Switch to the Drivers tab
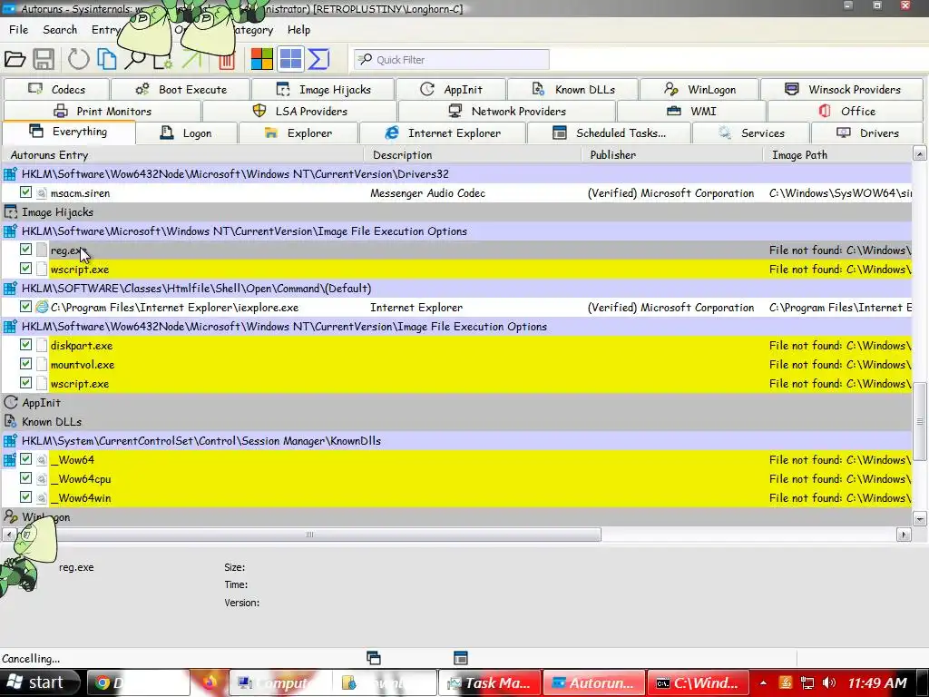929x697 pixels. point(867,133)
